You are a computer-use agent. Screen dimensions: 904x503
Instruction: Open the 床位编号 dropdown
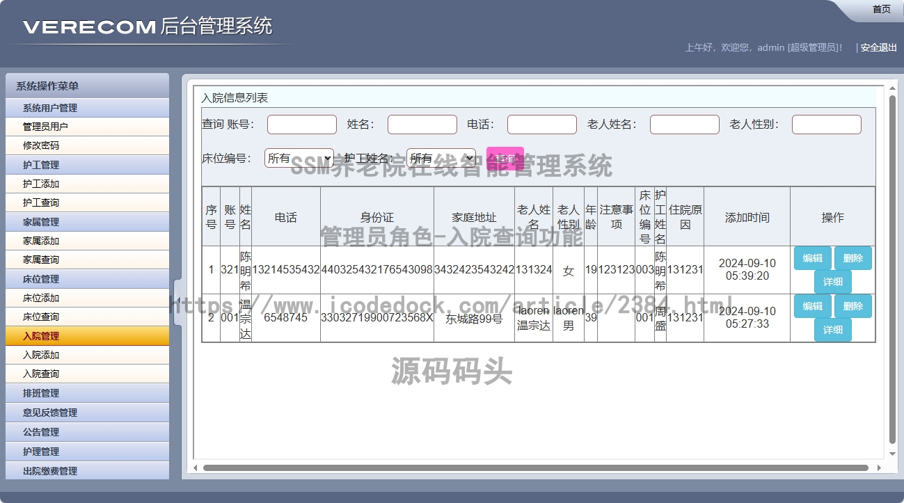coord(299,158)
